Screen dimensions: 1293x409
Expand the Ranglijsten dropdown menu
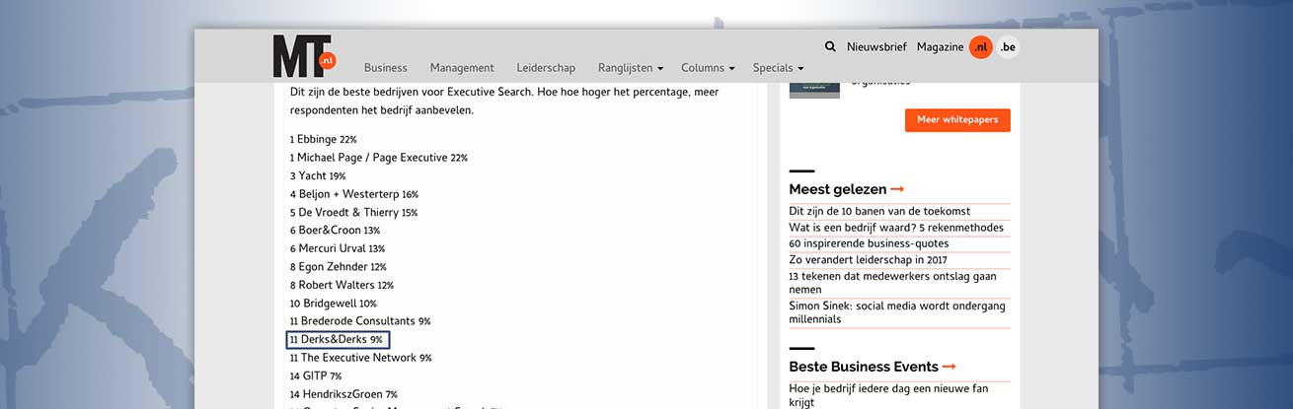pos(631,68)
